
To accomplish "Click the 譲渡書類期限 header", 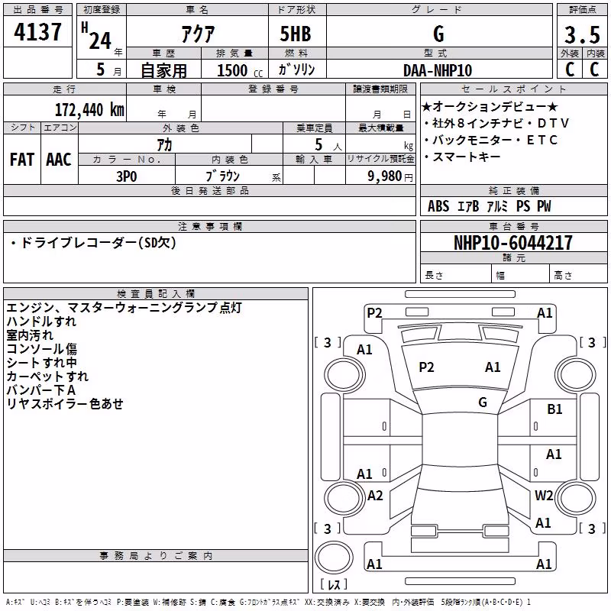I will [x=380, y=89].
